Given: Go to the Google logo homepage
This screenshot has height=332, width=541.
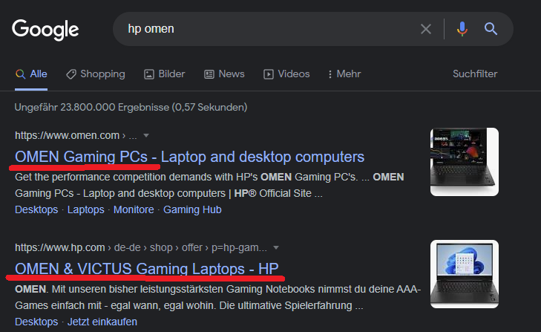Looking at the screenshot, I should click(x=45, y=30).
